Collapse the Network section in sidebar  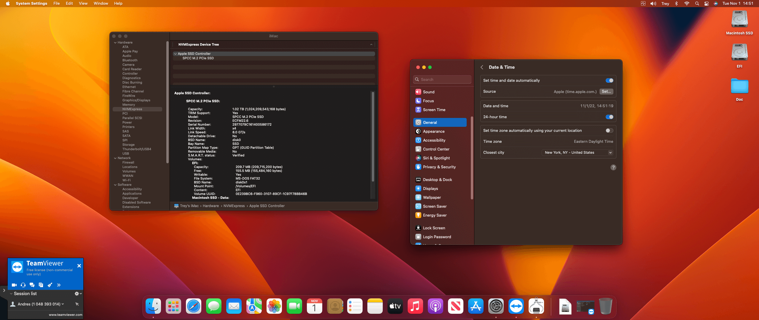(x=115, y=158)
